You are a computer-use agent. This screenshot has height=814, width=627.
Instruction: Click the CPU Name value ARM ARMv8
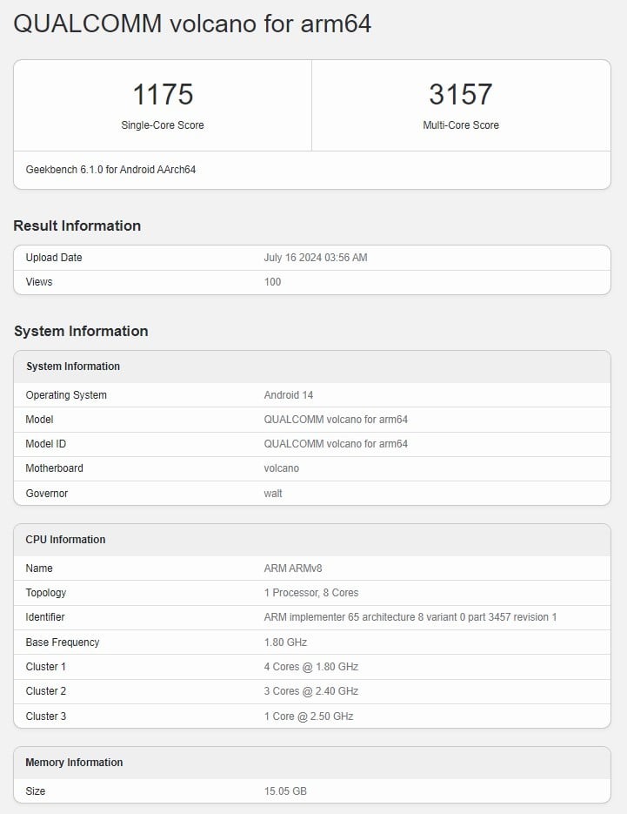coord(292,568)
